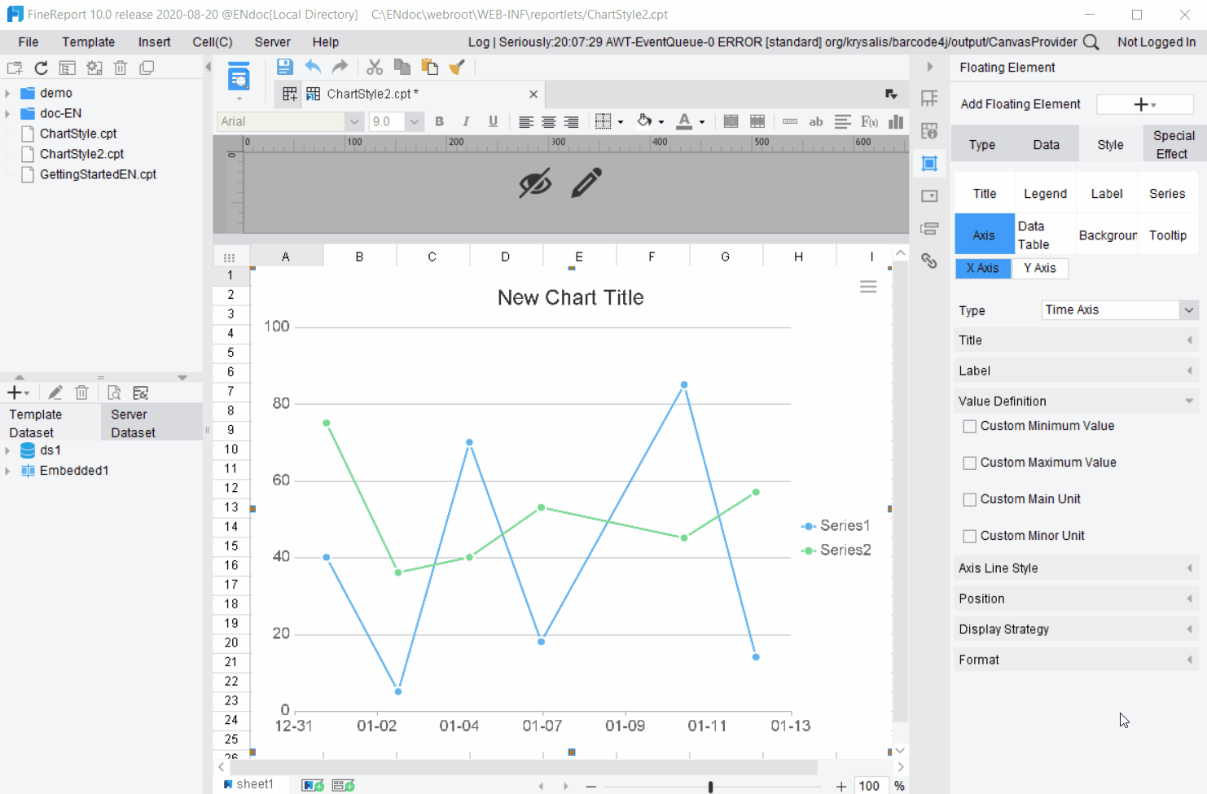
Task: Click the hidden-eye icon above the chart
Action: point(535,183)
